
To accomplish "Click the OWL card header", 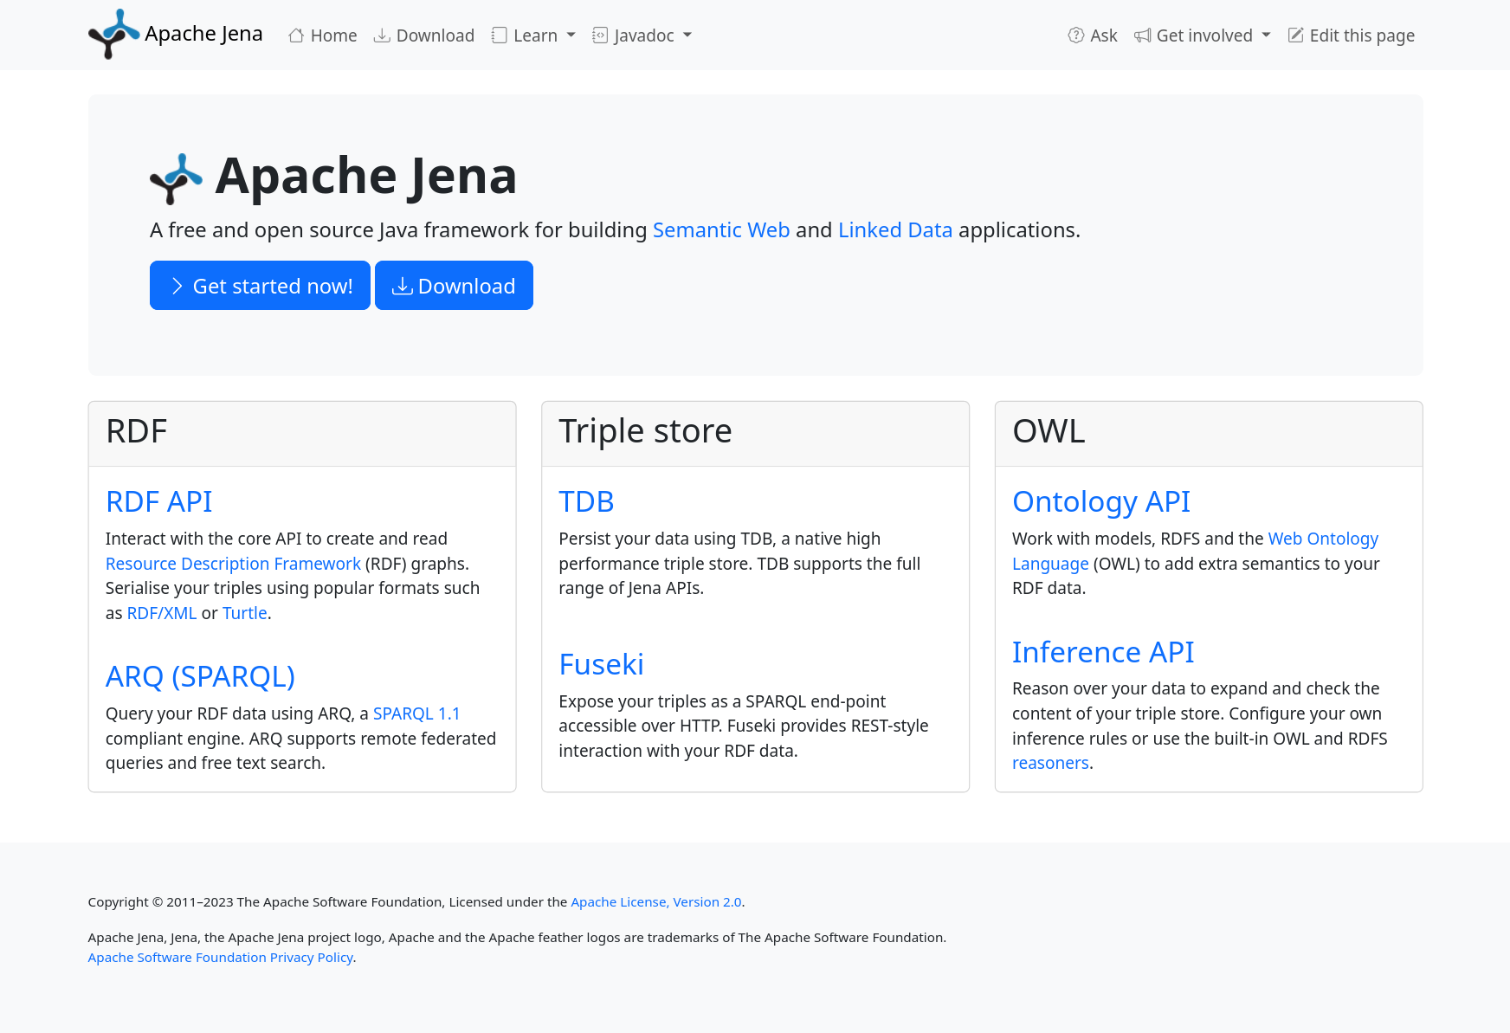I will point(1209,434).
